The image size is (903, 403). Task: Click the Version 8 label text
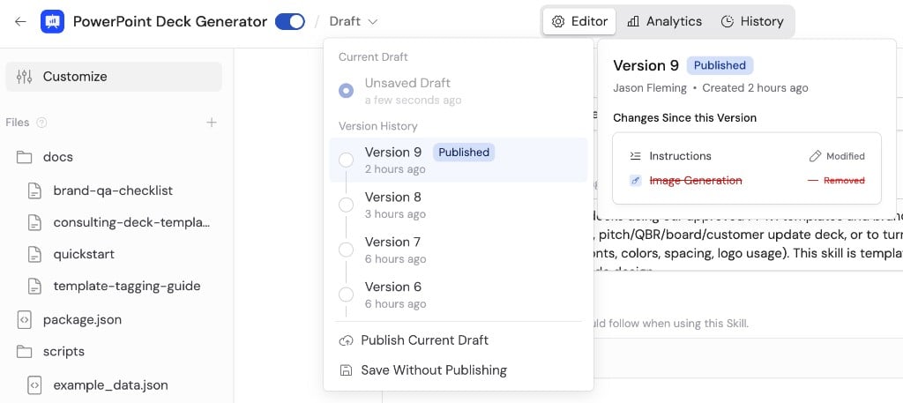(392, 198)
